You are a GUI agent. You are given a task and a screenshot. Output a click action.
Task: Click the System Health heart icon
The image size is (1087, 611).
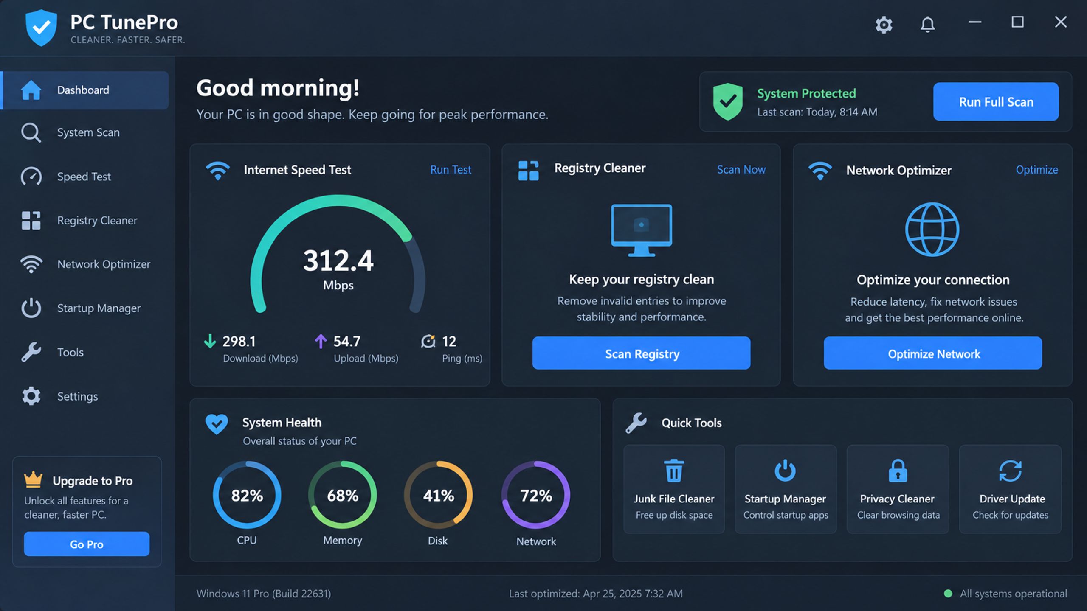click(217, 424)
